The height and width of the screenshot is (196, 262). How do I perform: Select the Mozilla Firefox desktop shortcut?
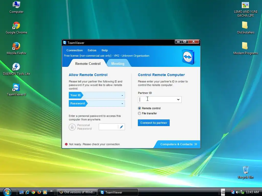tap(16, 49)
